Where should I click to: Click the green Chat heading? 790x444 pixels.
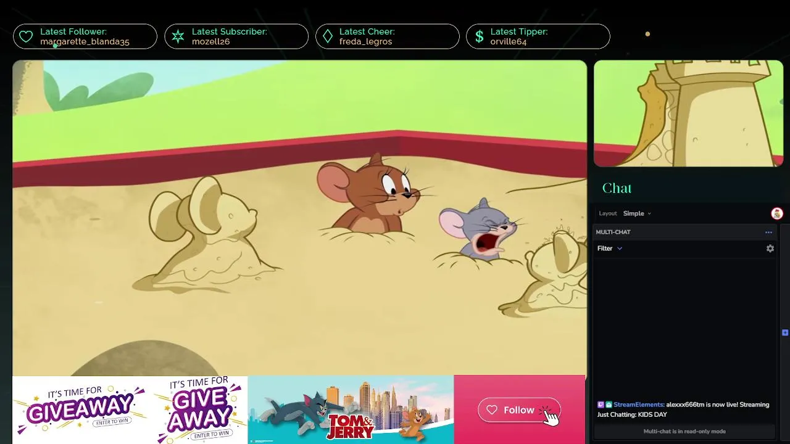[617, 188]
